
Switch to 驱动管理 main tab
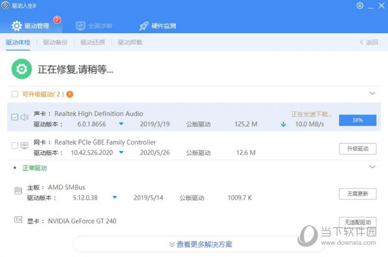[30, 26]
